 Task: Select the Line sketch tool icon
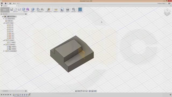pyautogui.click(x=16, y=9)
